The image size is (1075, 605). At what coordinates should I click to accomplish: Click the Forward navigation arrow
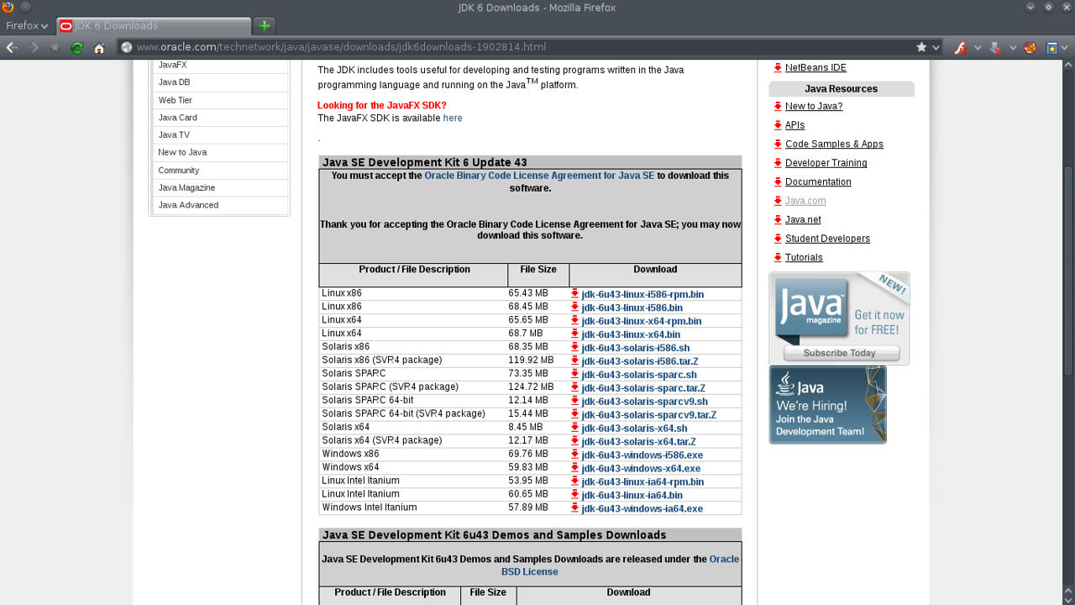[34, 48]
